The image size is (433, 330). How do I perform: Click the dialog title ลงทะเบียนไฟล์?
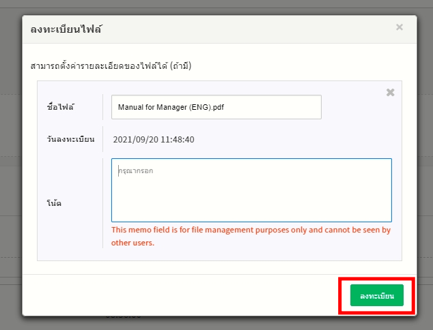tap(66, 29)
